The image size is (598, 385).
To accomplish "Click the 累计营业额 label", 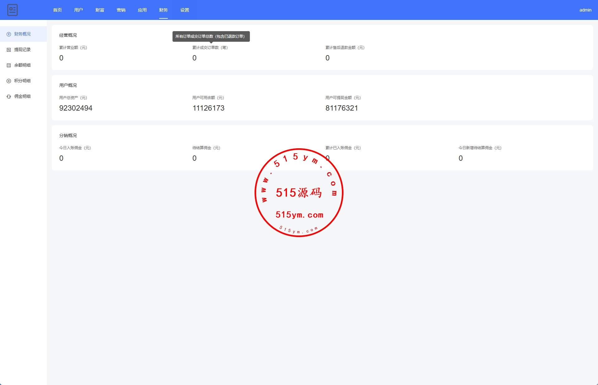I will point(73,48).
